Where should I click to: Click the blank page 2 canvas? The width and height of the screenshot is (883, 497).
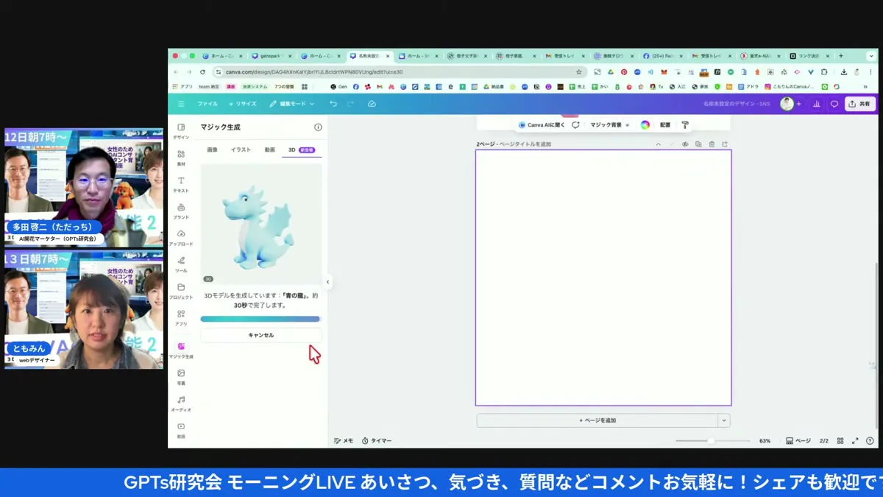(x=603, y=278)
